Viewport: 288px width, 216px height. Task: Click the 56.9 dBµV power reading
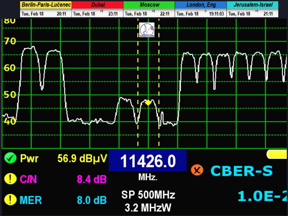[82, 159]
